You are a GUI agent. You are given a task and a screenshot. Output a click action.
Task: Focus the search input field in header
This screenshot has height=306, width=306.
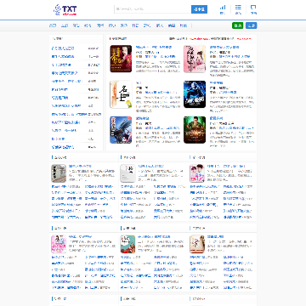[153, 9]
